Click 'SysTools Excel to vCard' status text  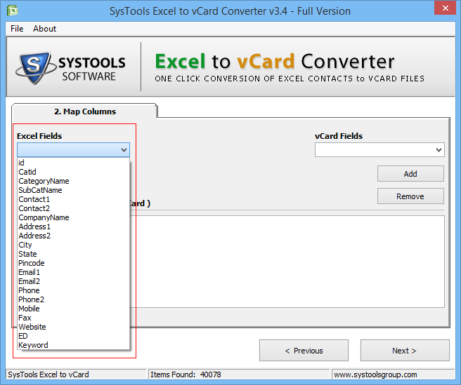point(48,374)
